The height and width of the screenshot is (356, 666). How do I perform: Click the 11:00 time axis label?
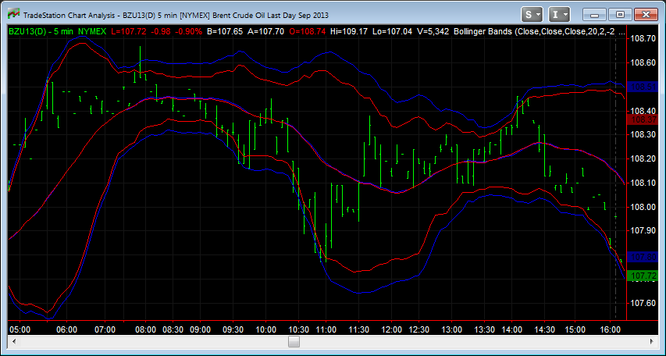[326, 329]
